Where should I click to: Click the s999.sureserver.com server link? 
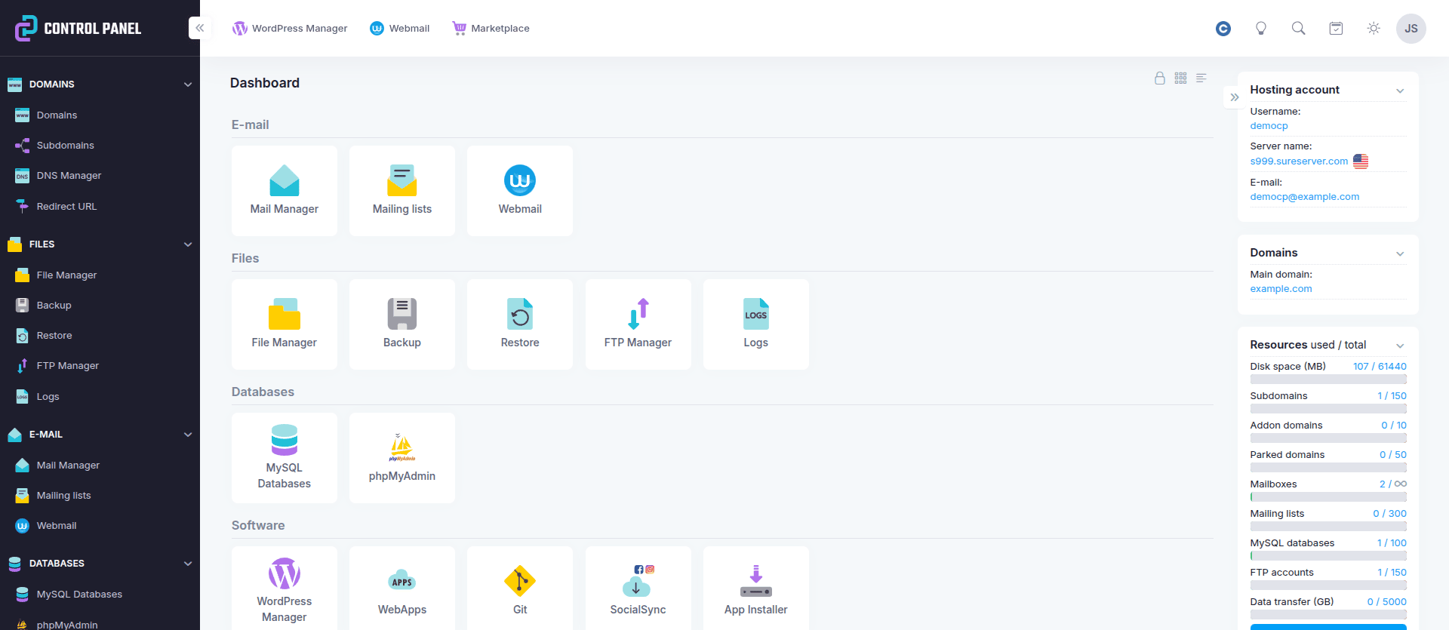(1299, 161)
